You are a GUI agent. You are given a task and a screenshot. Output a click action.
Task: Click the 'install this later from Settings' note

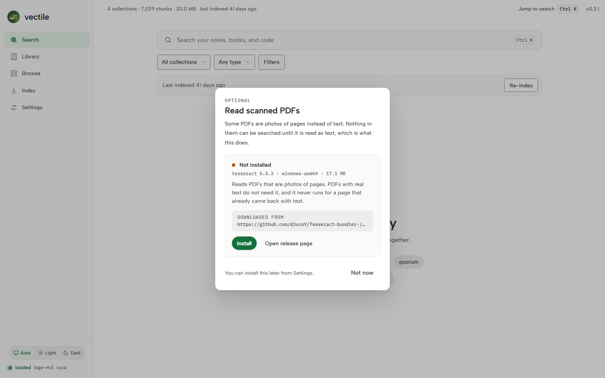269,273
